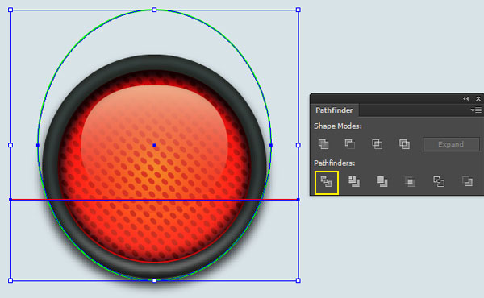Click the center point of the ellipse
The width and height of the screenshot is (484, 298).
coord(154,145)
